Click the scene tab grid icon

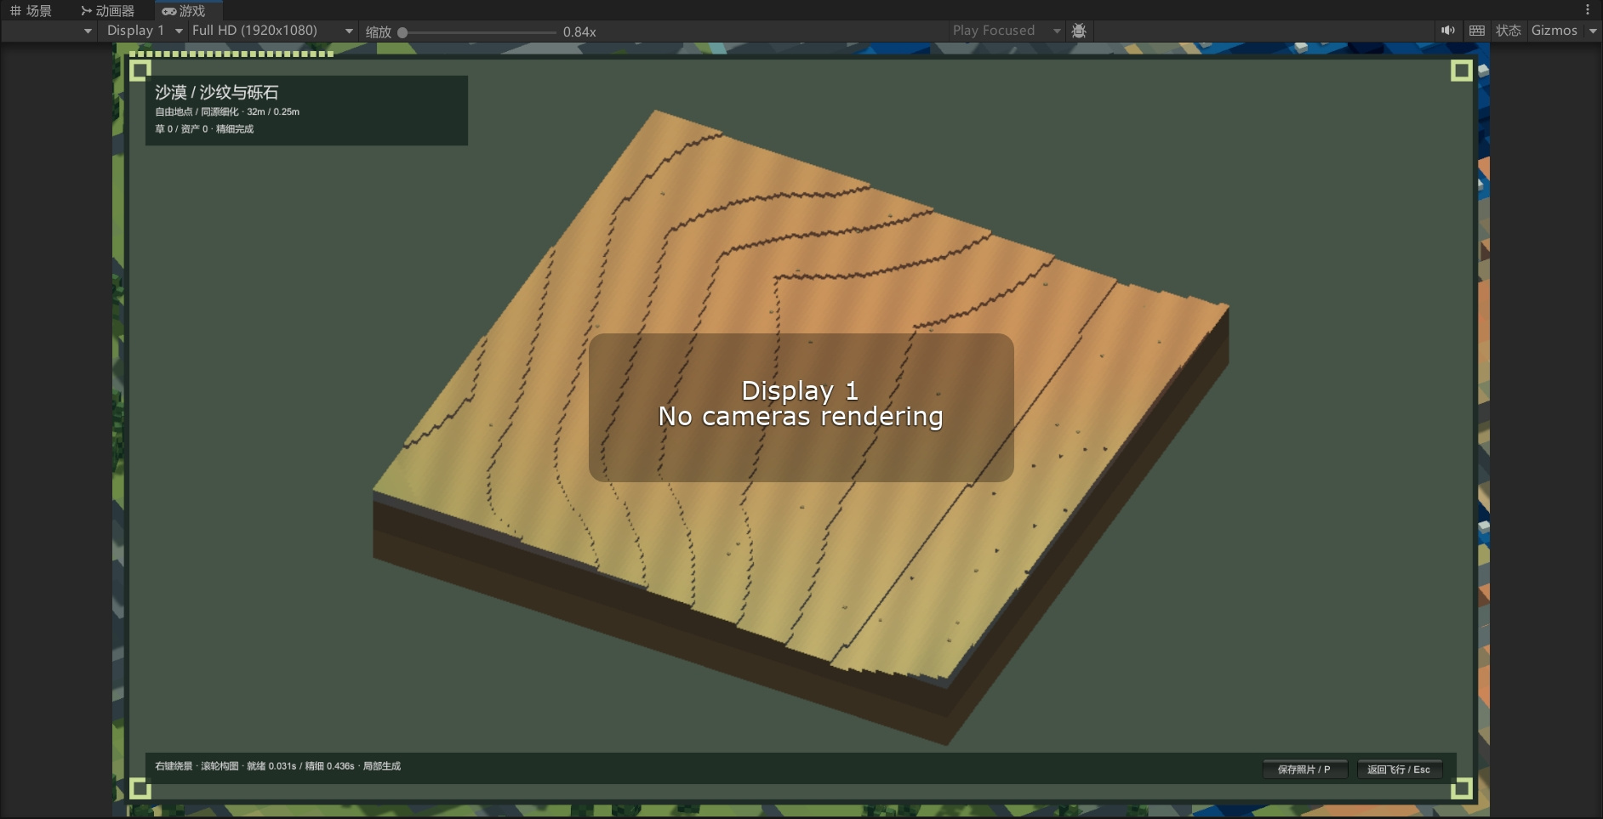(x=15, y=11)
